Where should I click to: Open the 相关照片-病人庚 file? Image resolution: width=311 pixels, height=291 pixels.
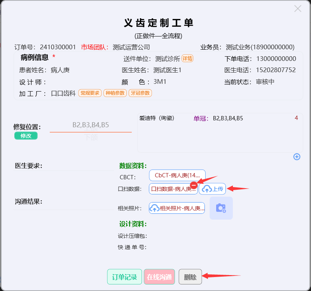[x=177, y=208]
